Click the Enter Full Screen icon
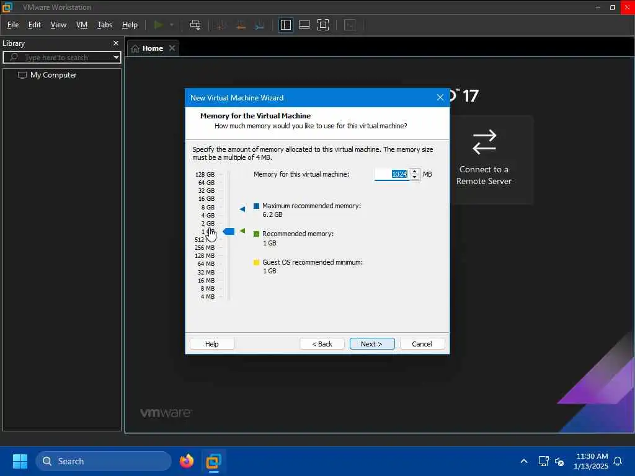 point(323,25)
